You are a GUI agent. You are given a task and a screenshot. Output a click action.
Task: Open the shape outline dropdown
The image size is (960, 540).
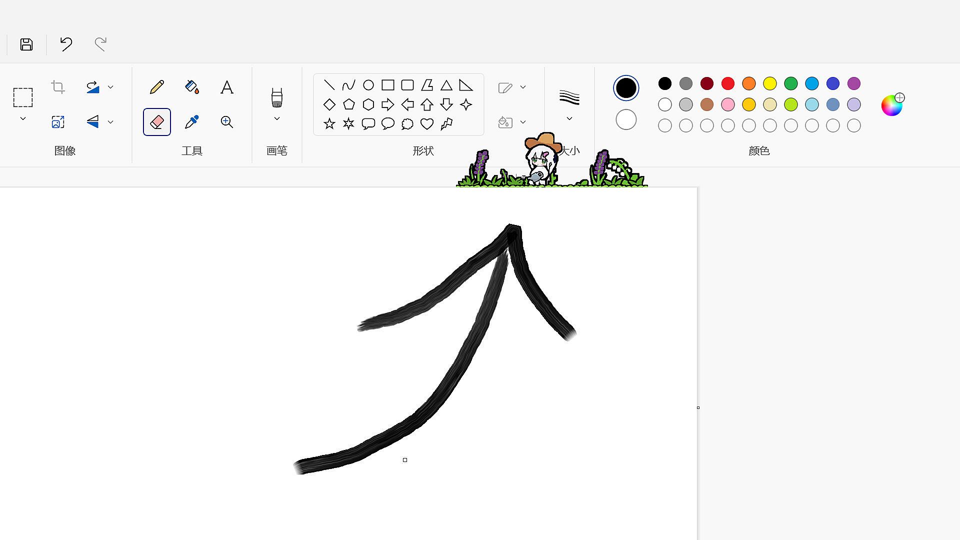coord(522,87)
